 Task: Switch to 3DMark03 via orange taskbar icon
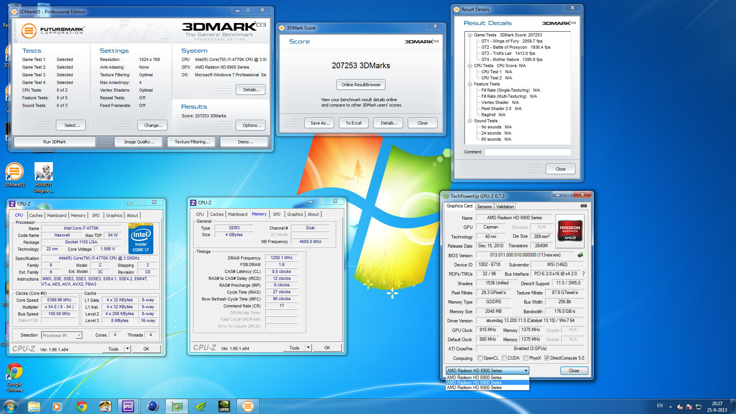click(x=248, y=406)
